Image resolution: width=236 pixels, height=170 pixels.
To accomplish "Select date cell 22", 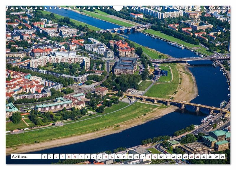I will coord(173,156).
